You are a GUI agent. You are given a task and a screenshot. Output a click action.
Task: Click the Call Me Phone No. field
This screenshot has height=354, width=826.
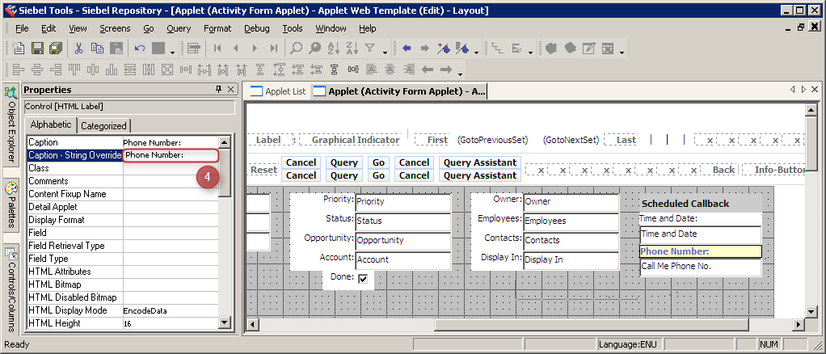(701, 267)
